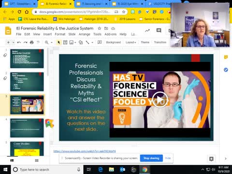Click the Background button
232x174 pixels.
point(114,43)
